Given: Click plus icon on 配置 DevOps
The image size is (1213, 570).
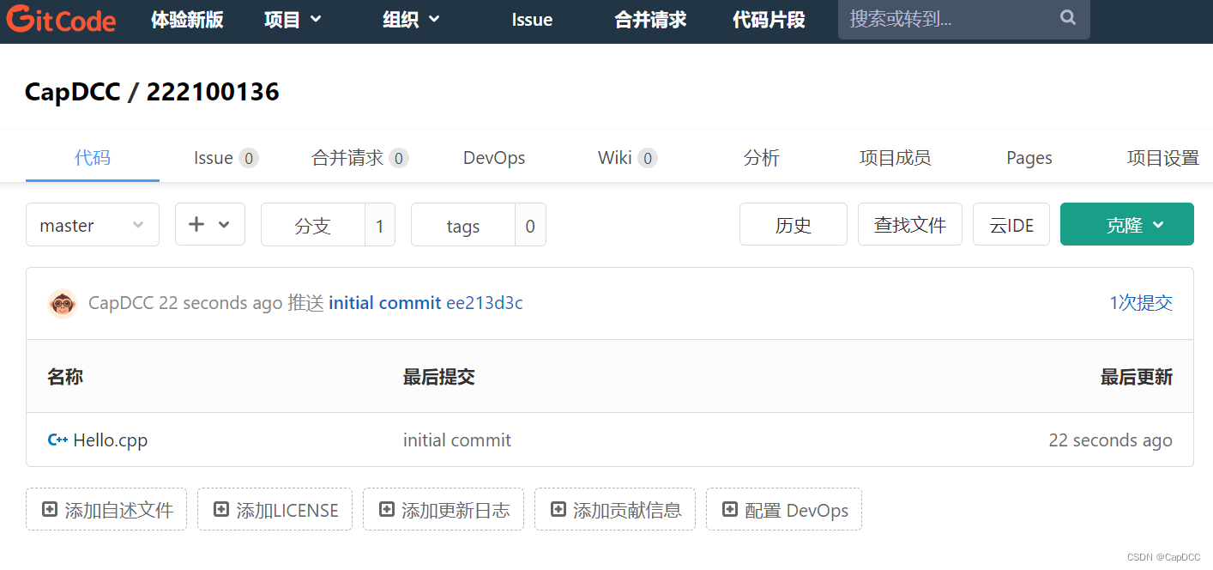Looking at the screenshot, I should [x=730, y=510].
